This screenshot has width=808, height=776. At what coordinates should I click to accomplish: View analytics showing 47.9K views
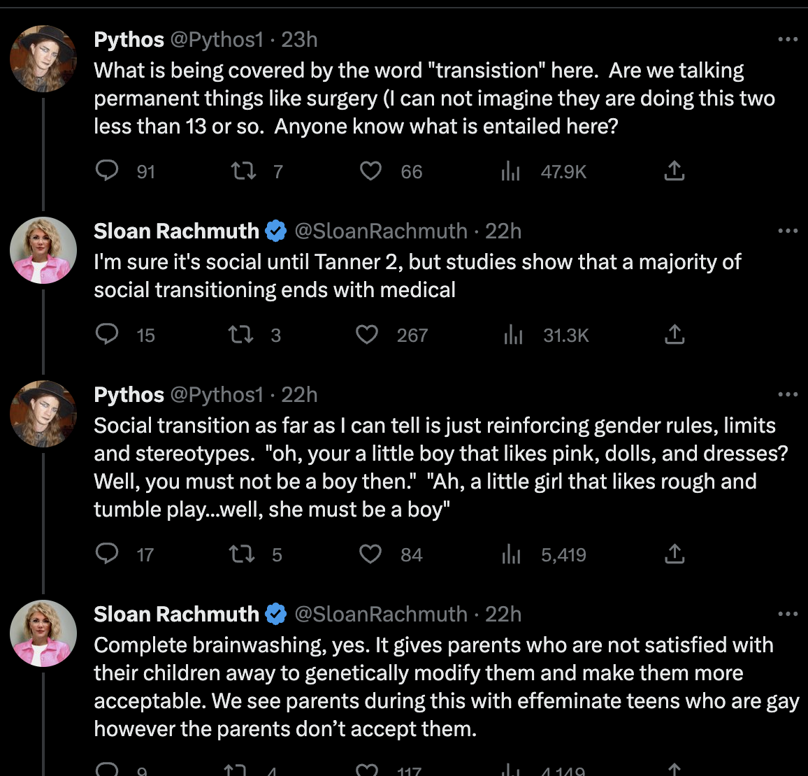pyautogui.click(x=511, y=171)
